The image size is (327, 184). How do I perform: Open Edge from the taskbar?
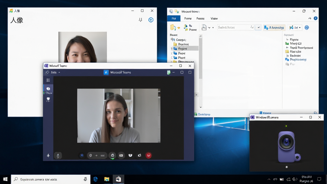[x=95, y=179]
